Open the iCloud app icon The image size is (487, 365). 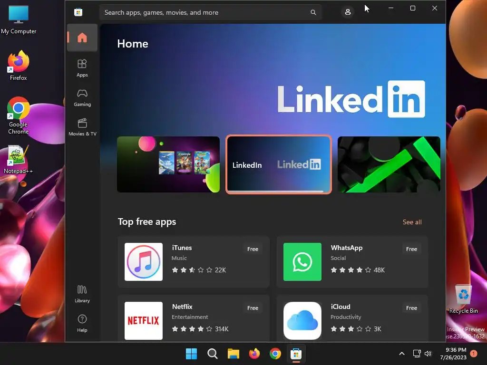[x=302, y=321]
